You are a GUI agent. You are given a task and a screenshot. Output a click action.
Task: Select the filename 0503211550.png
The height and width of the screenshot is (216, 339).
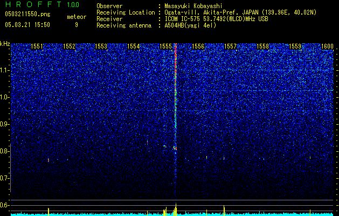tap(27, 14)
